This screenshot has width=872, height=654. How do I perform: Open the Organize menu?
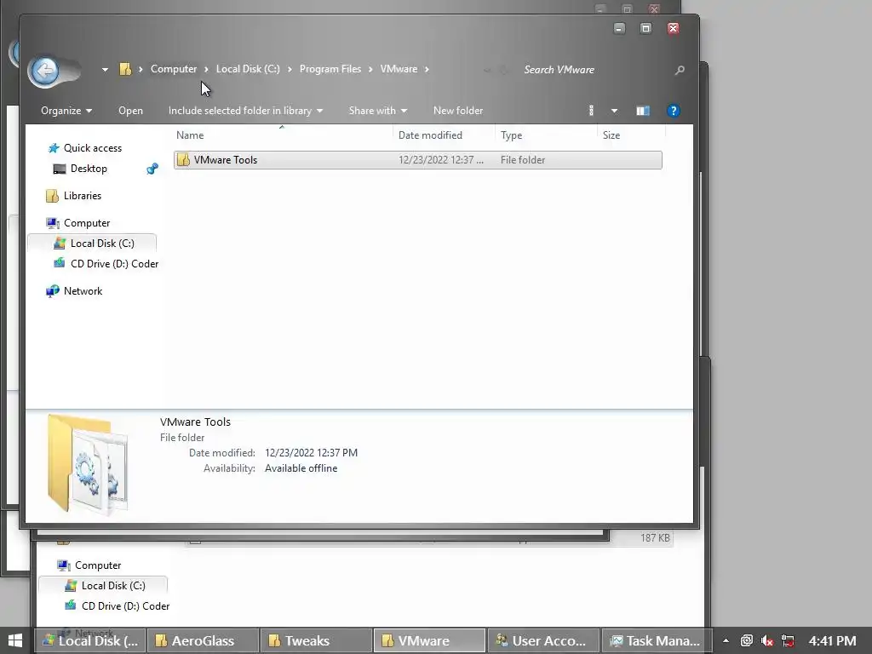66,111
